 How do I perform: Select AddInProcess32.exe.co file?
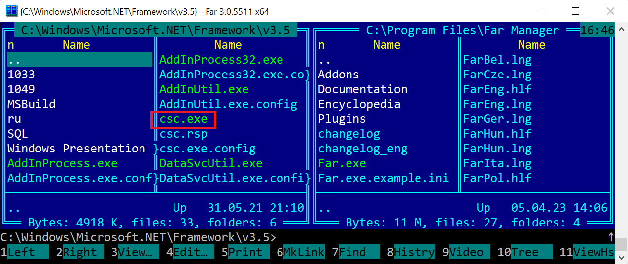click(232, 75)
